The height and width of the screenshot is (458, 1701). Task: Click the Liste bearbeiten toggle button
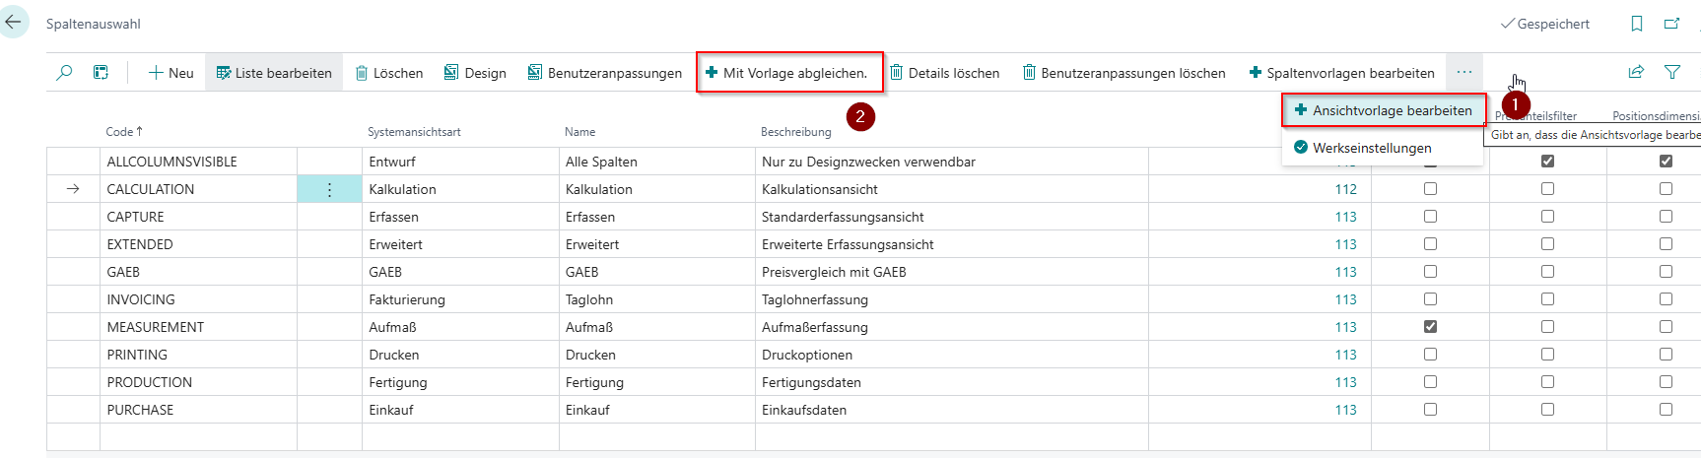274,73
